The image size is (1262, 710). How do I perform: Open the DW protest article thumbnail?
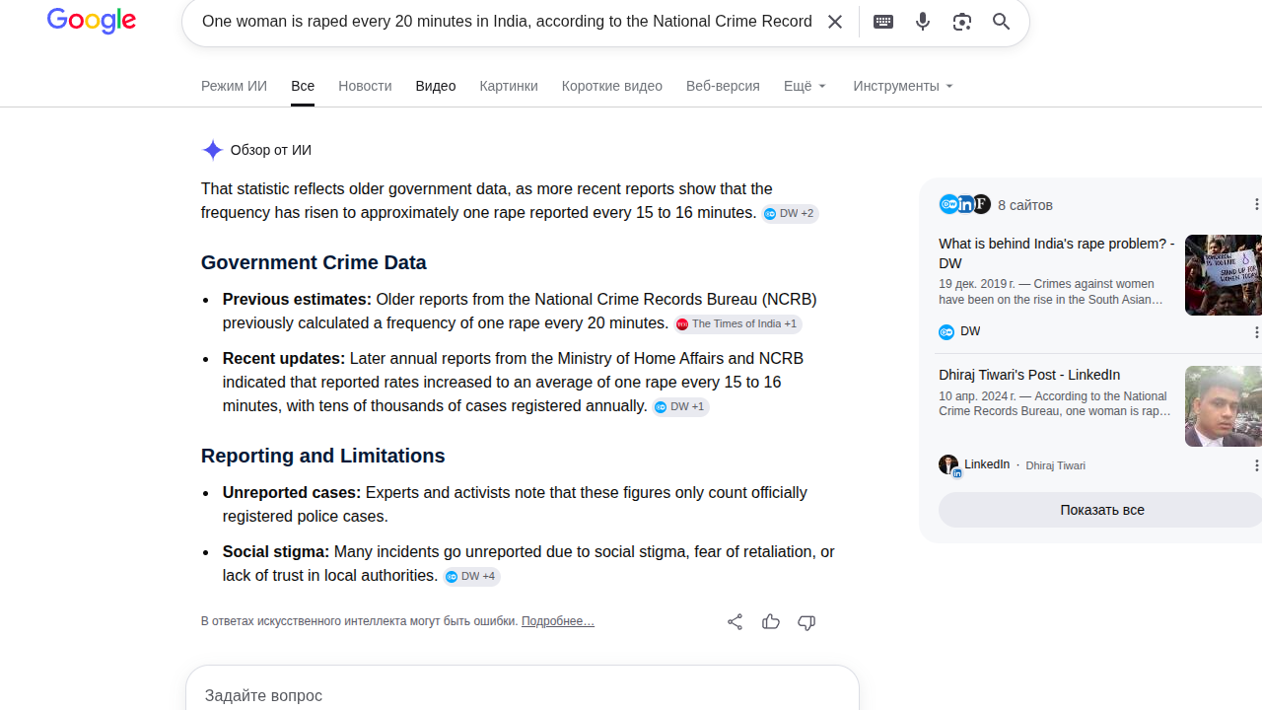[x=1224, y=275]
